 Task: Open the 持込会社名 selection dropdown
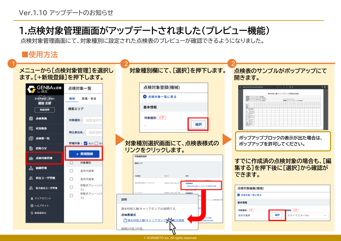click(95, 132)
